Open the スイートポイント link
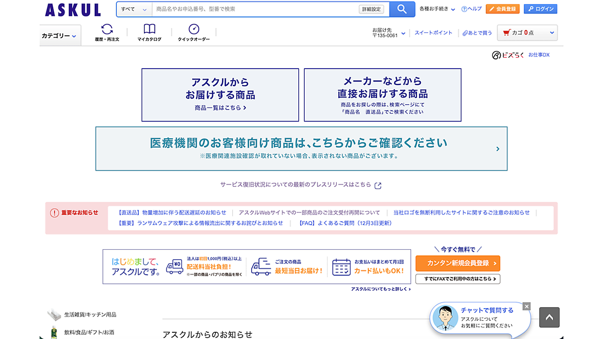 [433, 33]
